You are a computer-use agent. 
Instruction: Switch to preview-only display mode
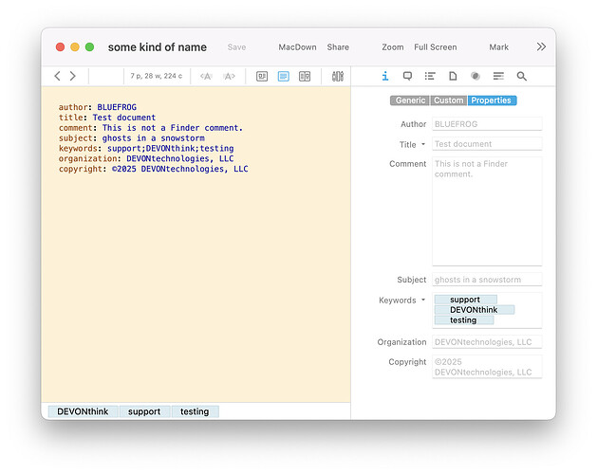coord(262,77)
